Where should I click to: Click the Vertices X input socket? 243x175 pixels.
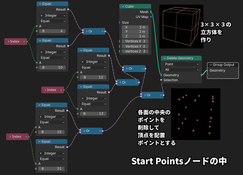(120, 41)
